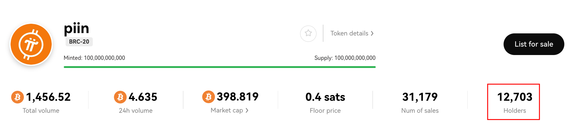Open Token details link

[x=349, y=33]
